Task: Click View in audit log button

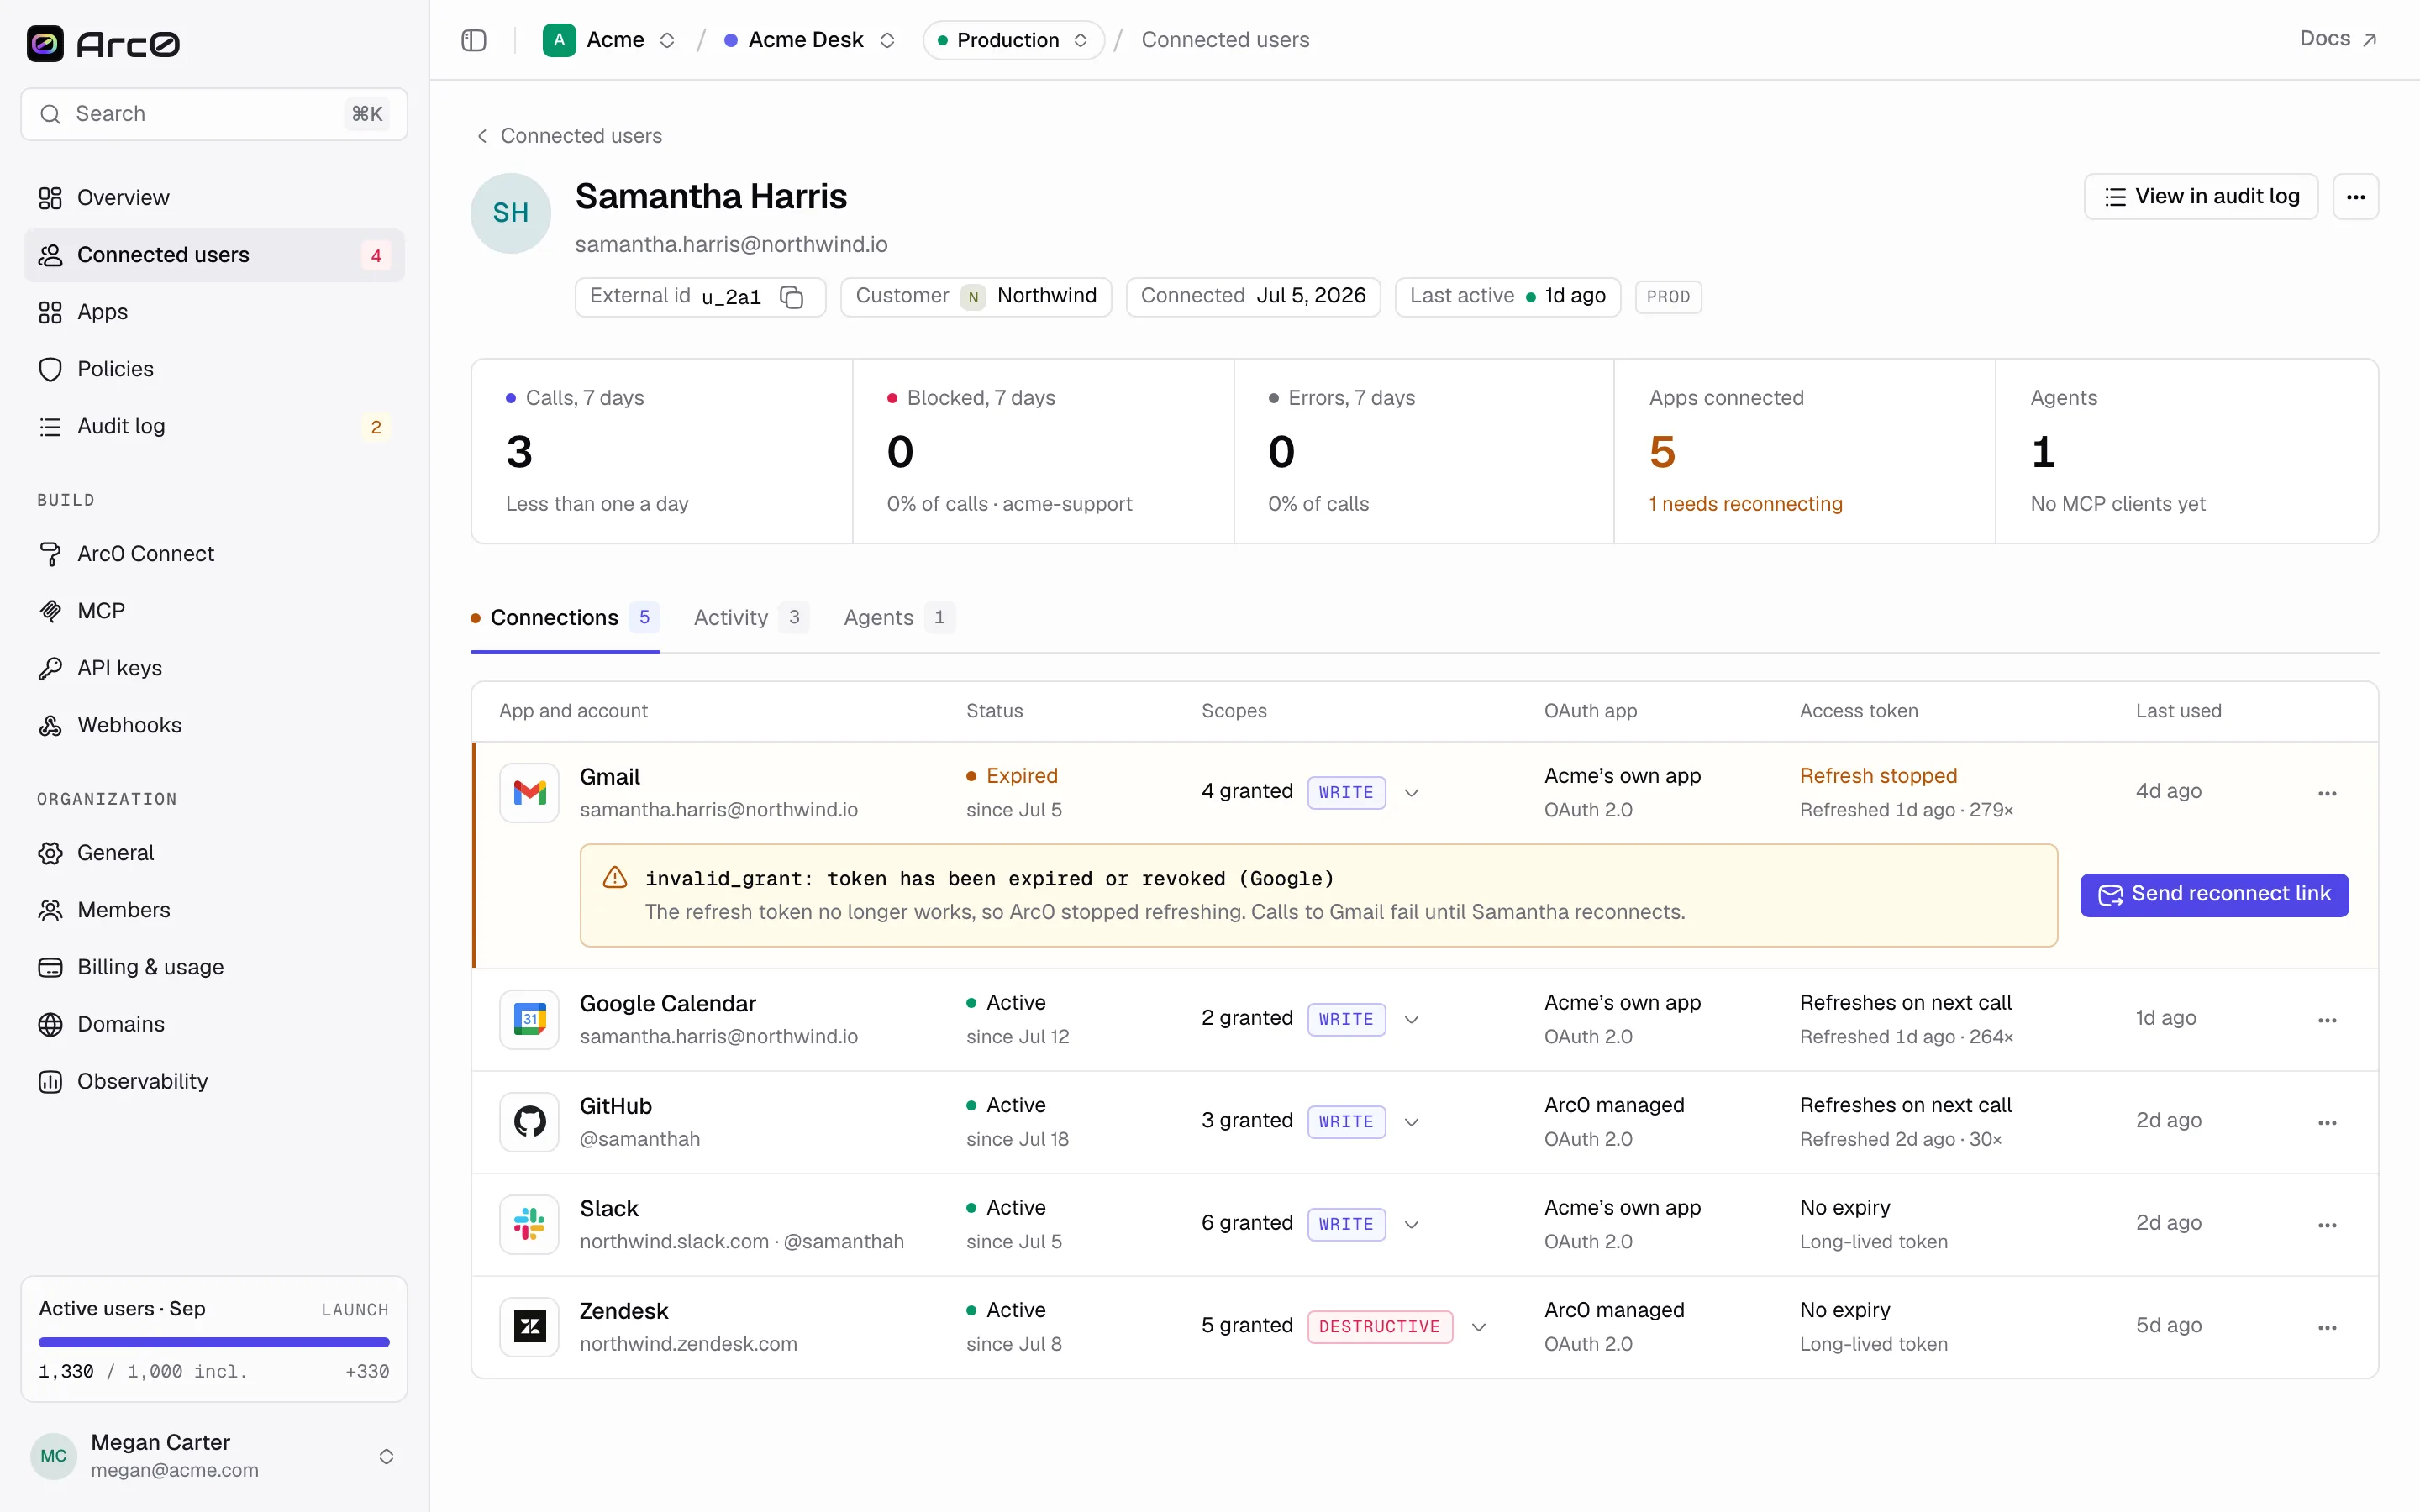Action: point(2200,197)
